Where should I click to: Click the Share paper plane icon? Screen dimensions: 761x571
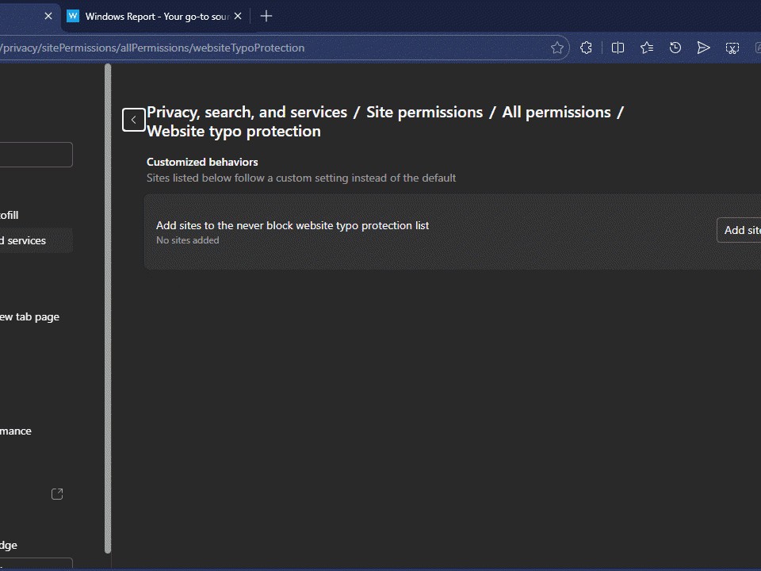pyautogui.click(x=703, y=48)
